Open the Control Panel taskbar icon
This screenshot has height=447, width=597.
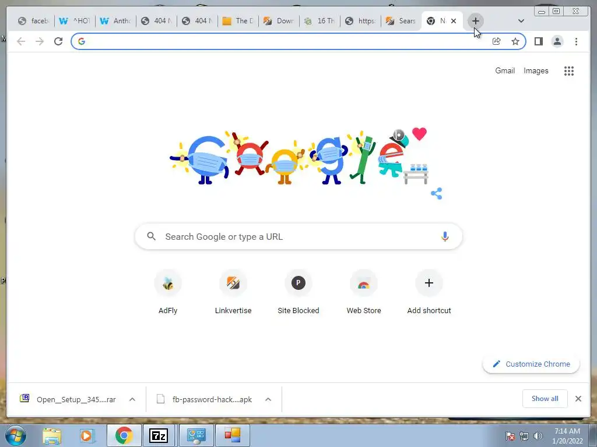pyautogui.click(x=196, y=435)
